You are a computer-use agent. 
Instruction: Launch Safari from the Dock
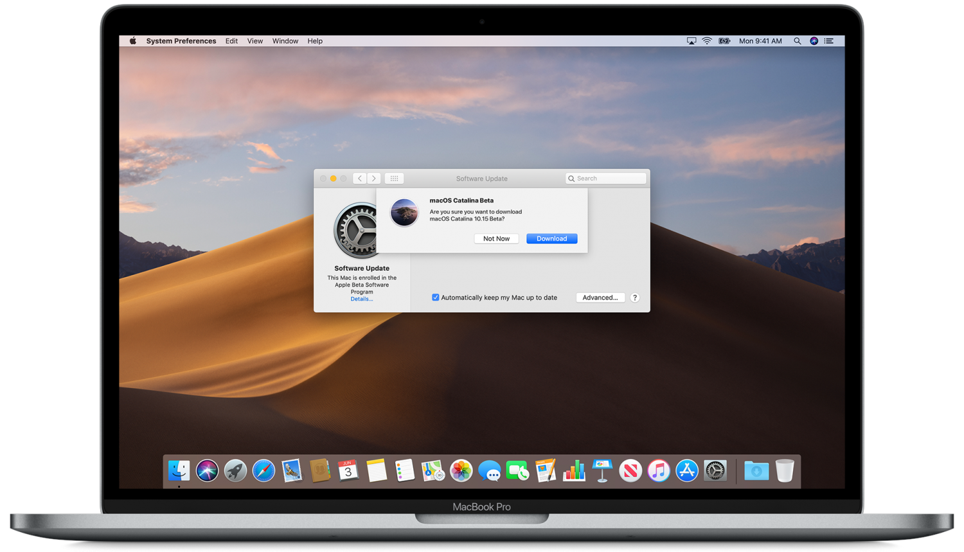263,471
